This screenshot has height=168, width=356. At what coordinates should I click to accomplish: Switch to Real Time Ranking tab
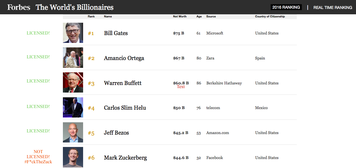(333, 8)
